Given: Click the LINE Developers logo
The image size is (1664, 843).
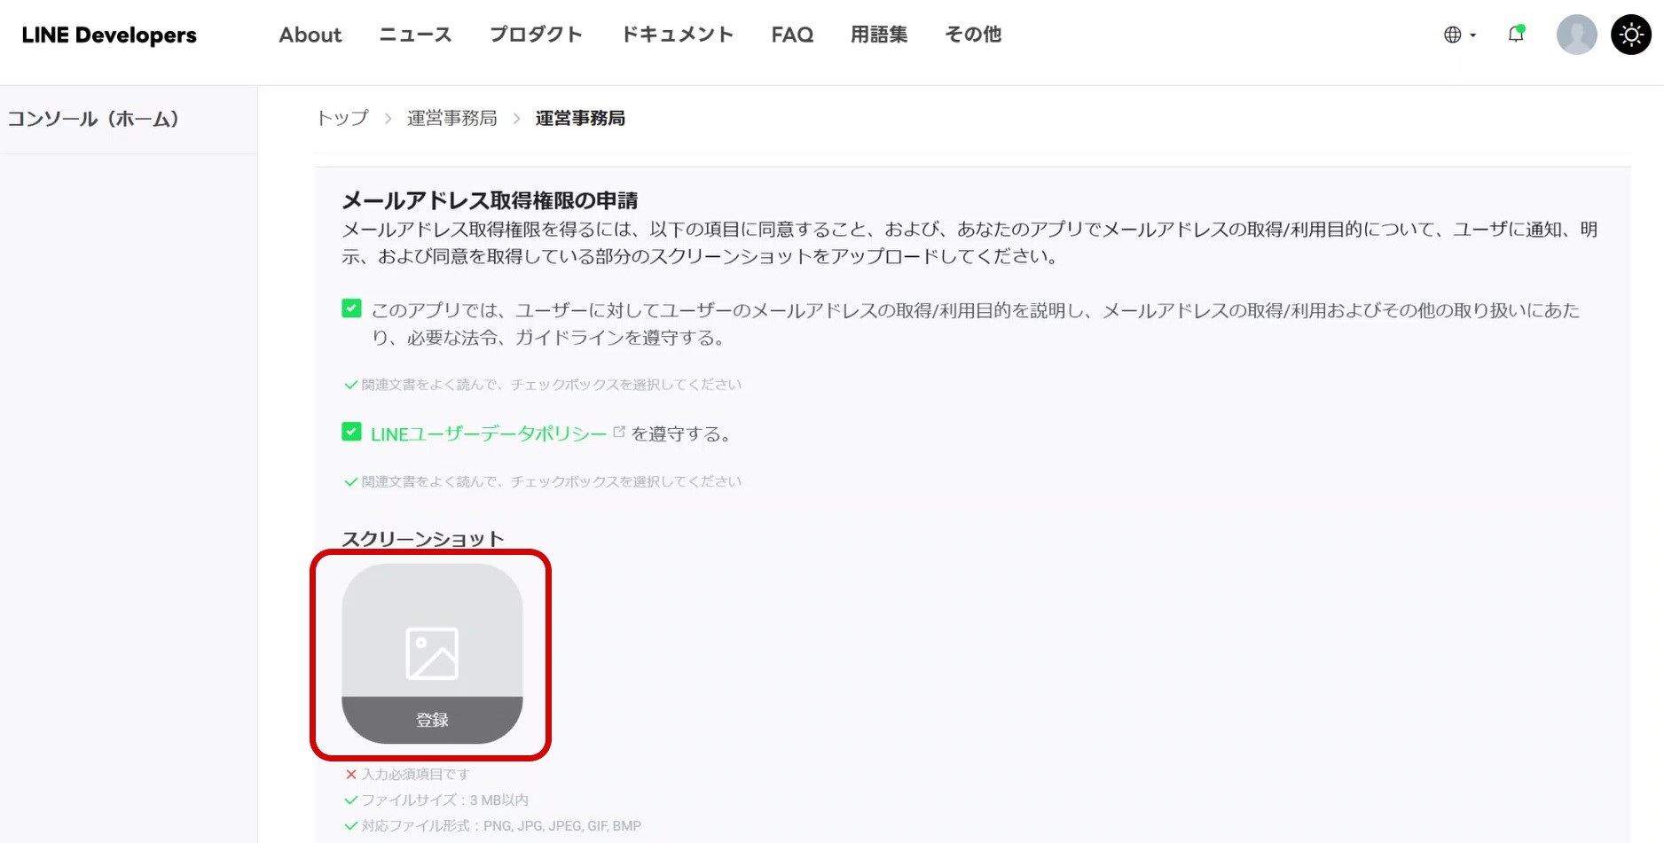Looking at the screenshot, I should click(x=109, y=35).
